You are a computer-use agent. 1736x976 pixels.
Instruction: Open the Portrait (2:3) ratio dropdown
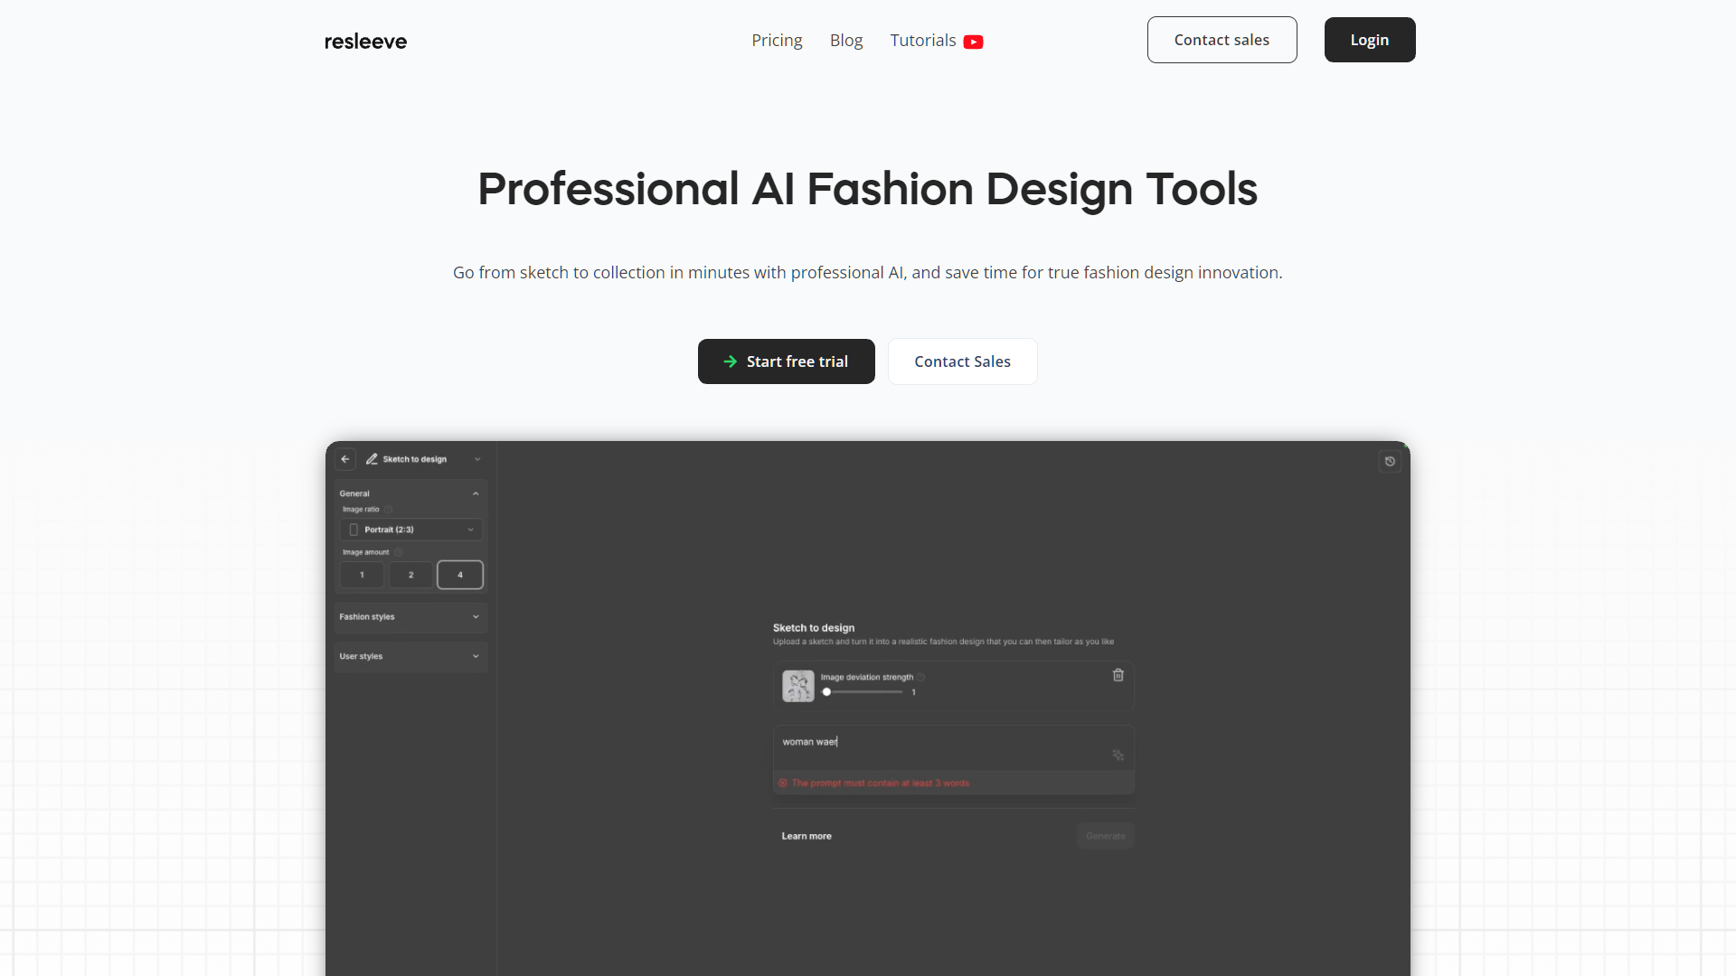410,530
